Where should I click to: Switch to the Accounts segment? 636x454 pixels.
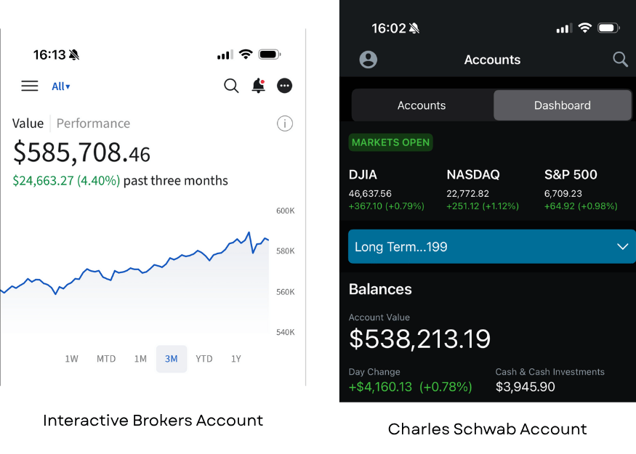422,105
